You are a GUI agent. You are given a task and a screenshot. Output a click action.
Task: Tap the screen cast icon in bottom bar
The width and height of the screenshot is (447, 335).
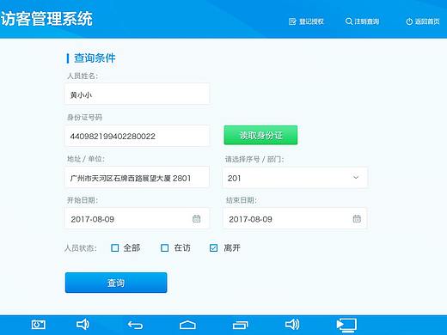pos(346,326)
